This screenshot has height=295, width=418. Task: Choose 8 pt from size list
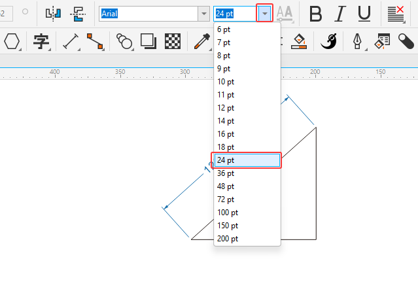(247, 56)
